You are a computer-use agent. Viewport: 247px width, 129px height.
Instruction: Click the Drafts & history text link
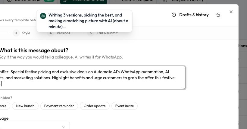coord(194,15)
